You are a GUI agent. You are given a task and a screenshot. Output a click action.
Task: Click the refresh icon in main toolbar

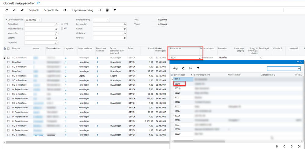point(7,10)
